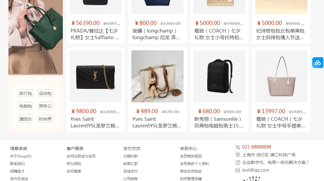The height and width of the screenshot is (181, 324).
Task: Select the 商务公 category tag
Action: click(45, 106)
